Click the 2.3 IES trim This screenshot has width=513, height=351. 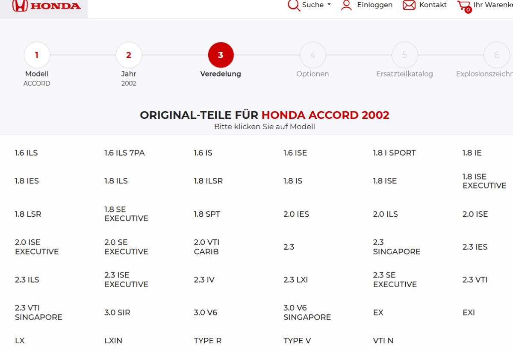pyautogui.click(x=475, y=247)
